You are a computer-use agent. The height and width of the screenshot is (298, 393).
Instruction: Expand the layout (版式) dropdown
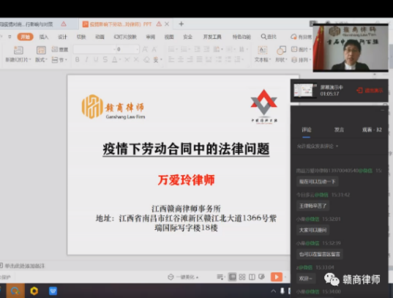coord(42,60)
